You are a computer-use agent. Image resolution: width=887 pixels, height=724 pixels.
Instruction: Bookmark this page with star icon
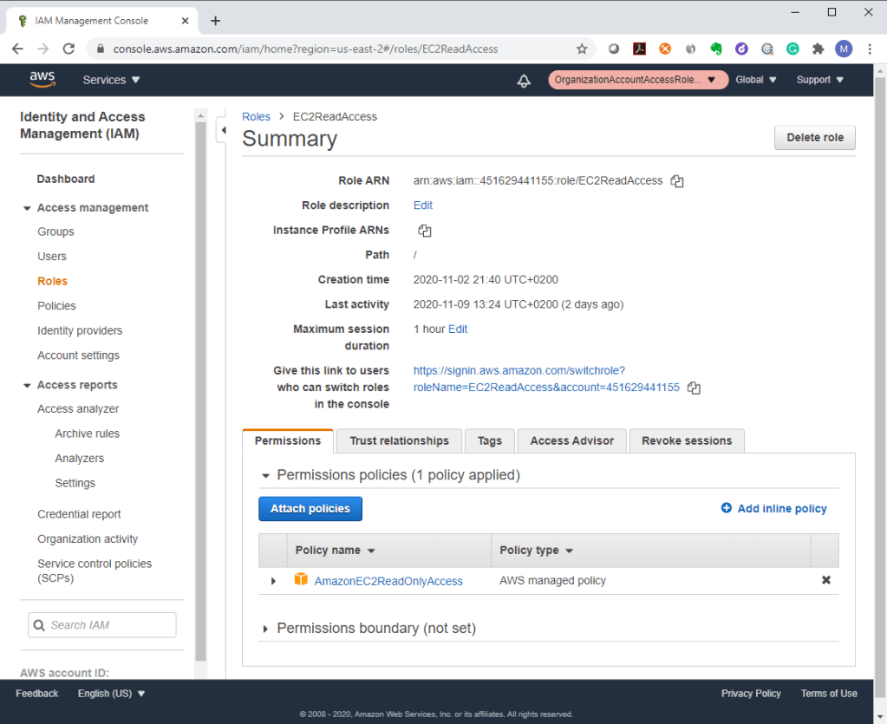pyautogui.click(x=582, y=49)
